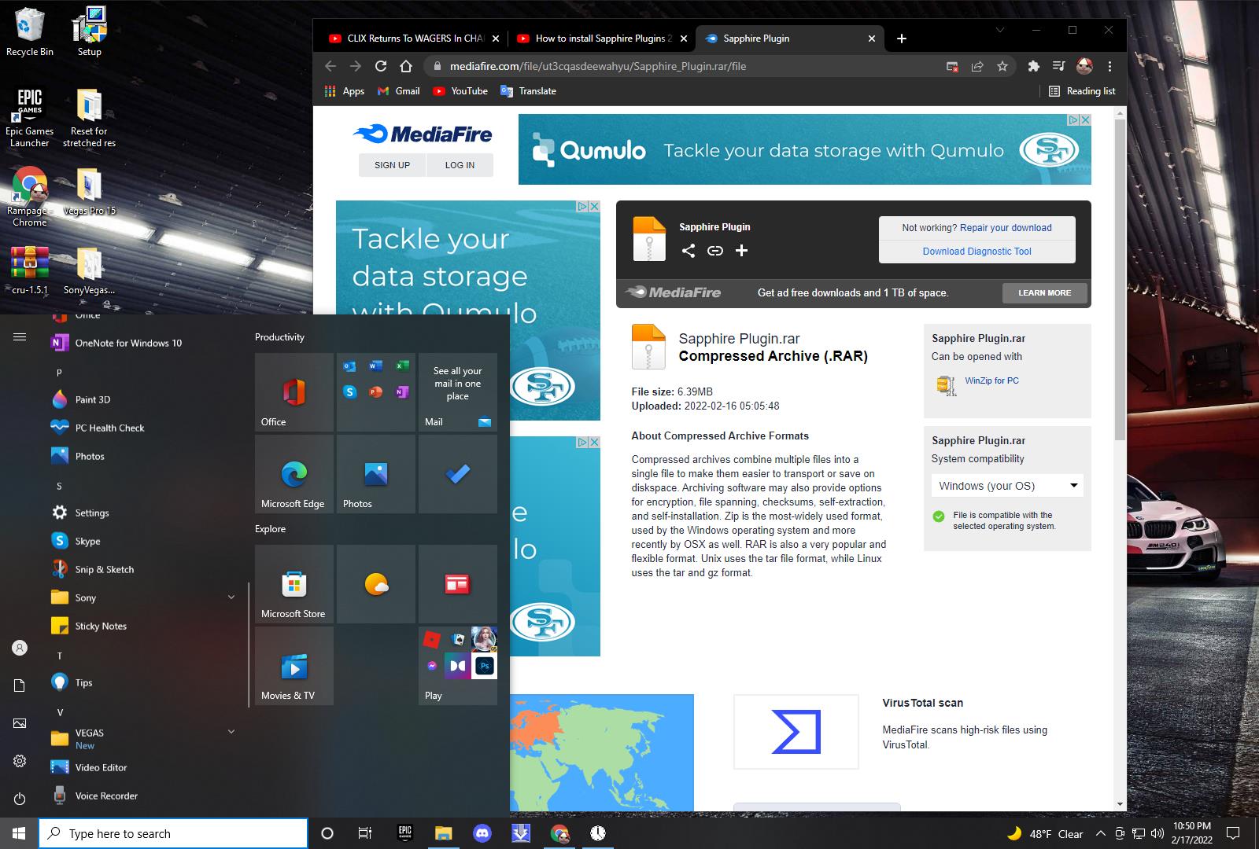Expand the Windows (your OS) dropdown
Viewport: 1259px width, 849px height.
tap(1006, 486)
